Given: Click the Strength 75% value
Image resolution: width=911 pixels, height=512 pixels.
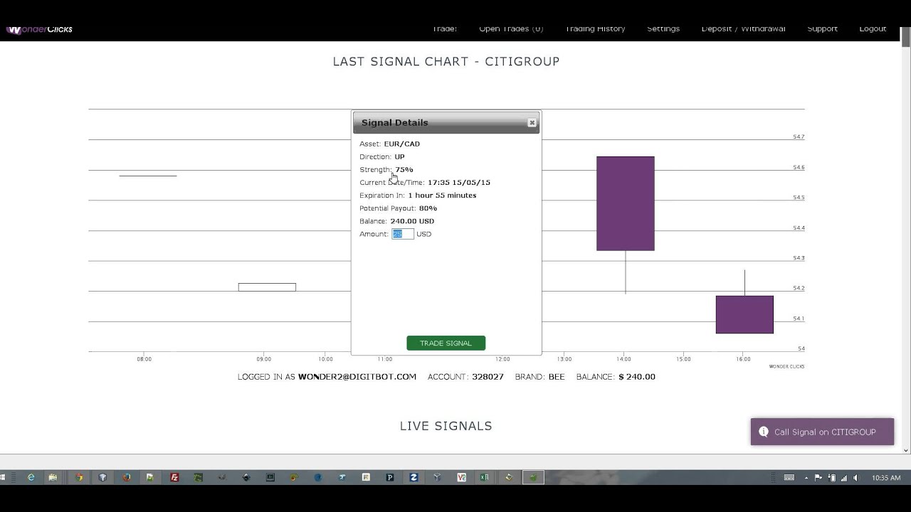Looking at the screenshot, I should click(404, 169).
